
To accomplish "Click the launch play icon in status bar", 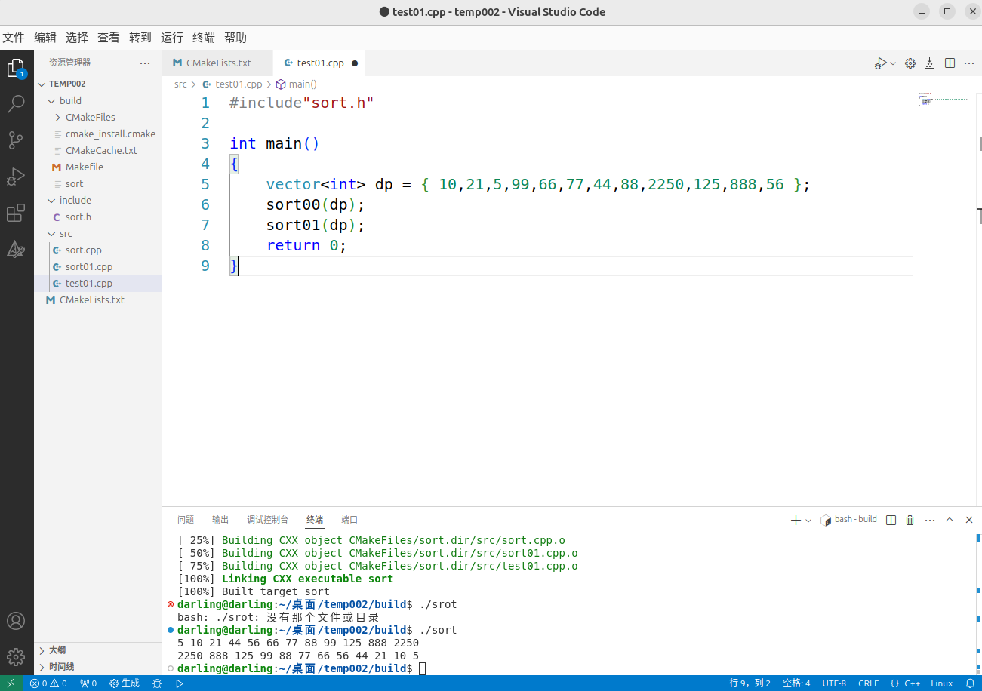I will 180,683.
